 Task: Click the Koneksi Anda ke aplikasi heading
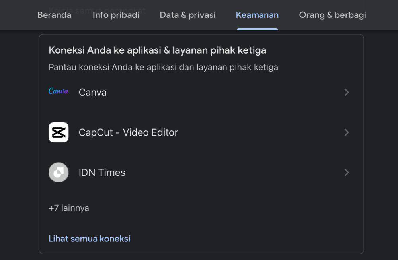pyautogui.click(x=157, y=50)
